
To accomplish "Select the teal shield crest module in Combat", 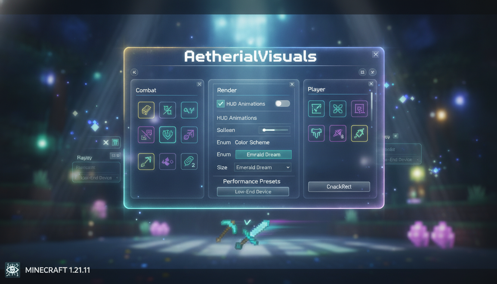I will pyautogui.click(x=168, y=135).
